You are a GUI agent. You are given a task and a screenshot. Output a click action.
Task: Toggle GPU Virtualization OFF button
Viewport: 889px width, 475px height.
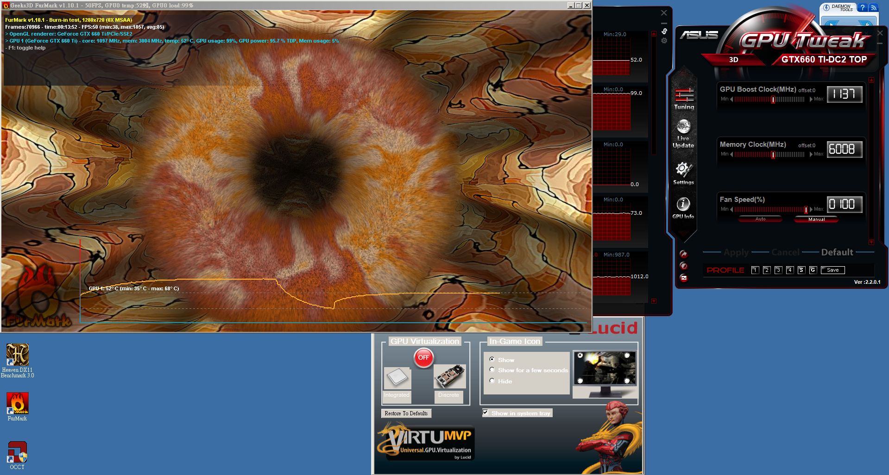tap(423, 358)
